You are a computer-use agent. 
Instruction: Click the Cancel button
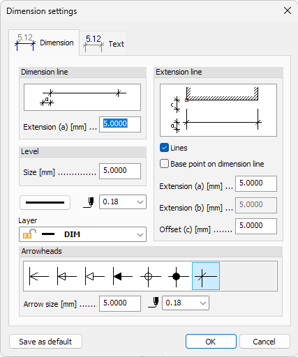265,342
